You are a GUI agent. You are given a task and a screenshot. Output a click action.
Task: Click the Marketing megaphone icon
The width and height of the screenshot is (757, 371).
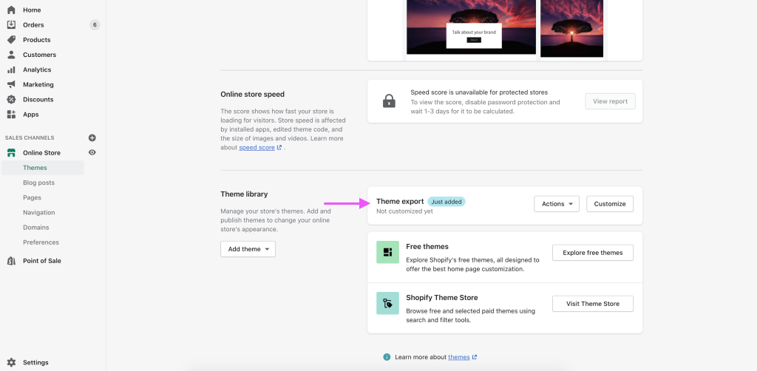11,84
